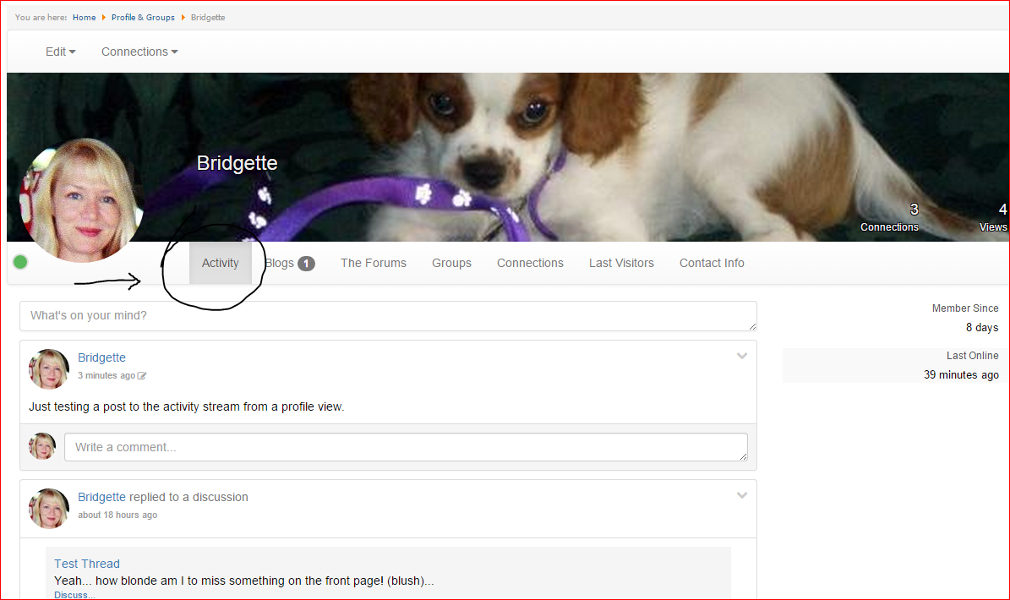Viewport: 1010px width, 600px height.
Task: Click the green online status indicator
Action: pyautogui.click(x=20, y=262)
